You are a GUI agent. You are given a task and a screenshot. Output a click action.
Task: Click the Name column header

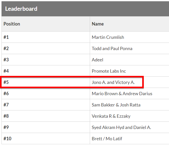click(98, 24)
